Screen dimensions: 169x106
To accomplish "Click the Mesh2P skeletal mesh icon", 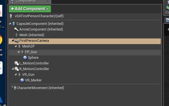I will (x=19, y=46).
